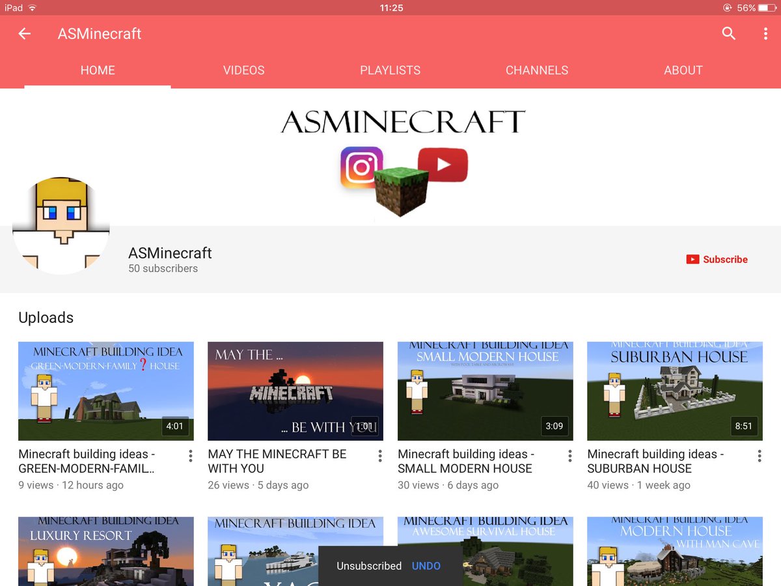Play the LUXURY RESORT video thumbnail
The width and height of the screenshot is (781, 586).
pos(106,551)
